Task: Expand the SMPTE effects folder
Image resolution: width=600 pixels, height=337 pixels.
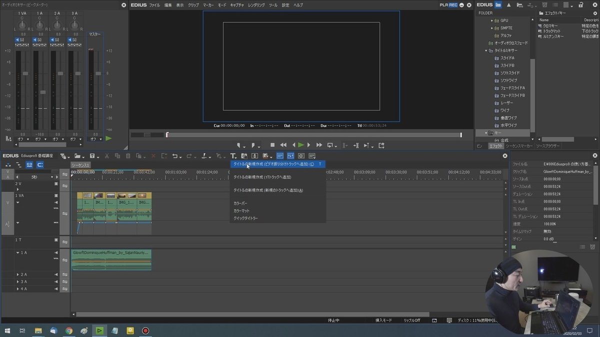Action: tap(492, 28)
